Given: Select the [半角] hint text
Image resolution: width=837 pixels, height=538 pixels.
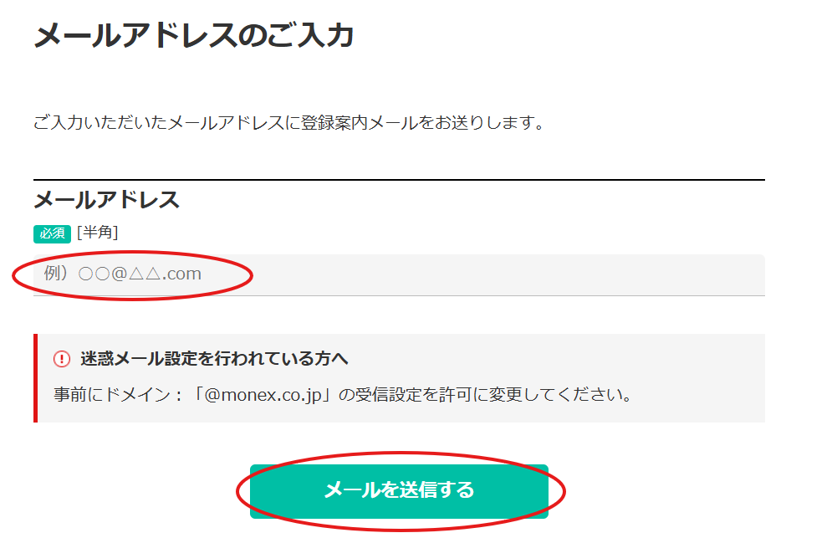Looking at the screenshot, I should pos(97,233).
